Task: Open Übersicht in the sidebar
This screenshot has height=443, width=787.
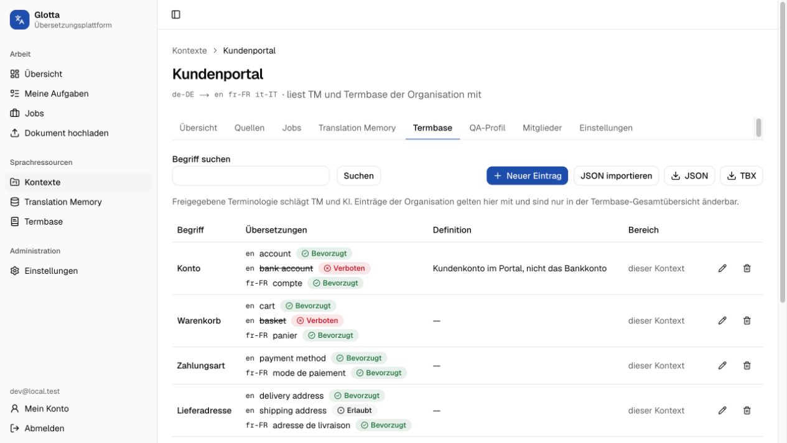Action: point(78,73)
